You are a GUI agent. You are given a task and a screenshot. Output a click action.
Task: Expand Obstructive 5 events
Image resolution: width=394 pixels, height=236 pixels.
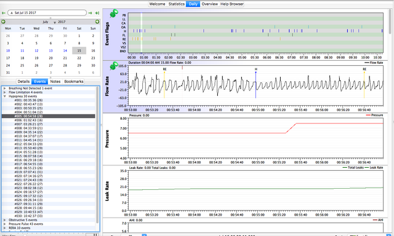4,220
